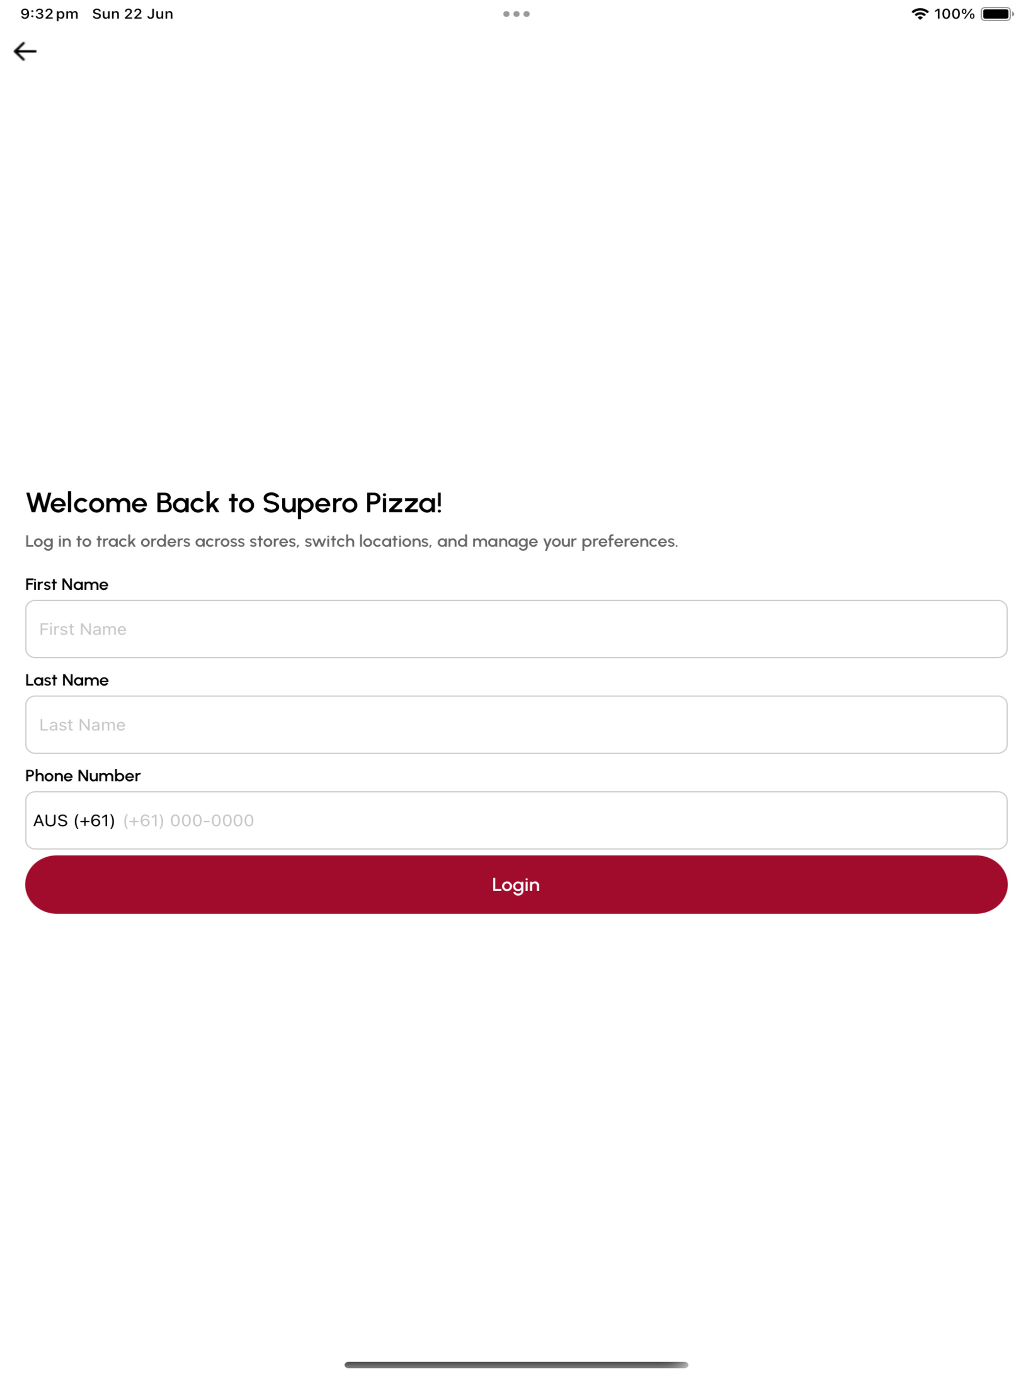
Task: Open the AUS (+61) country code selector
Action: (74, 821)
